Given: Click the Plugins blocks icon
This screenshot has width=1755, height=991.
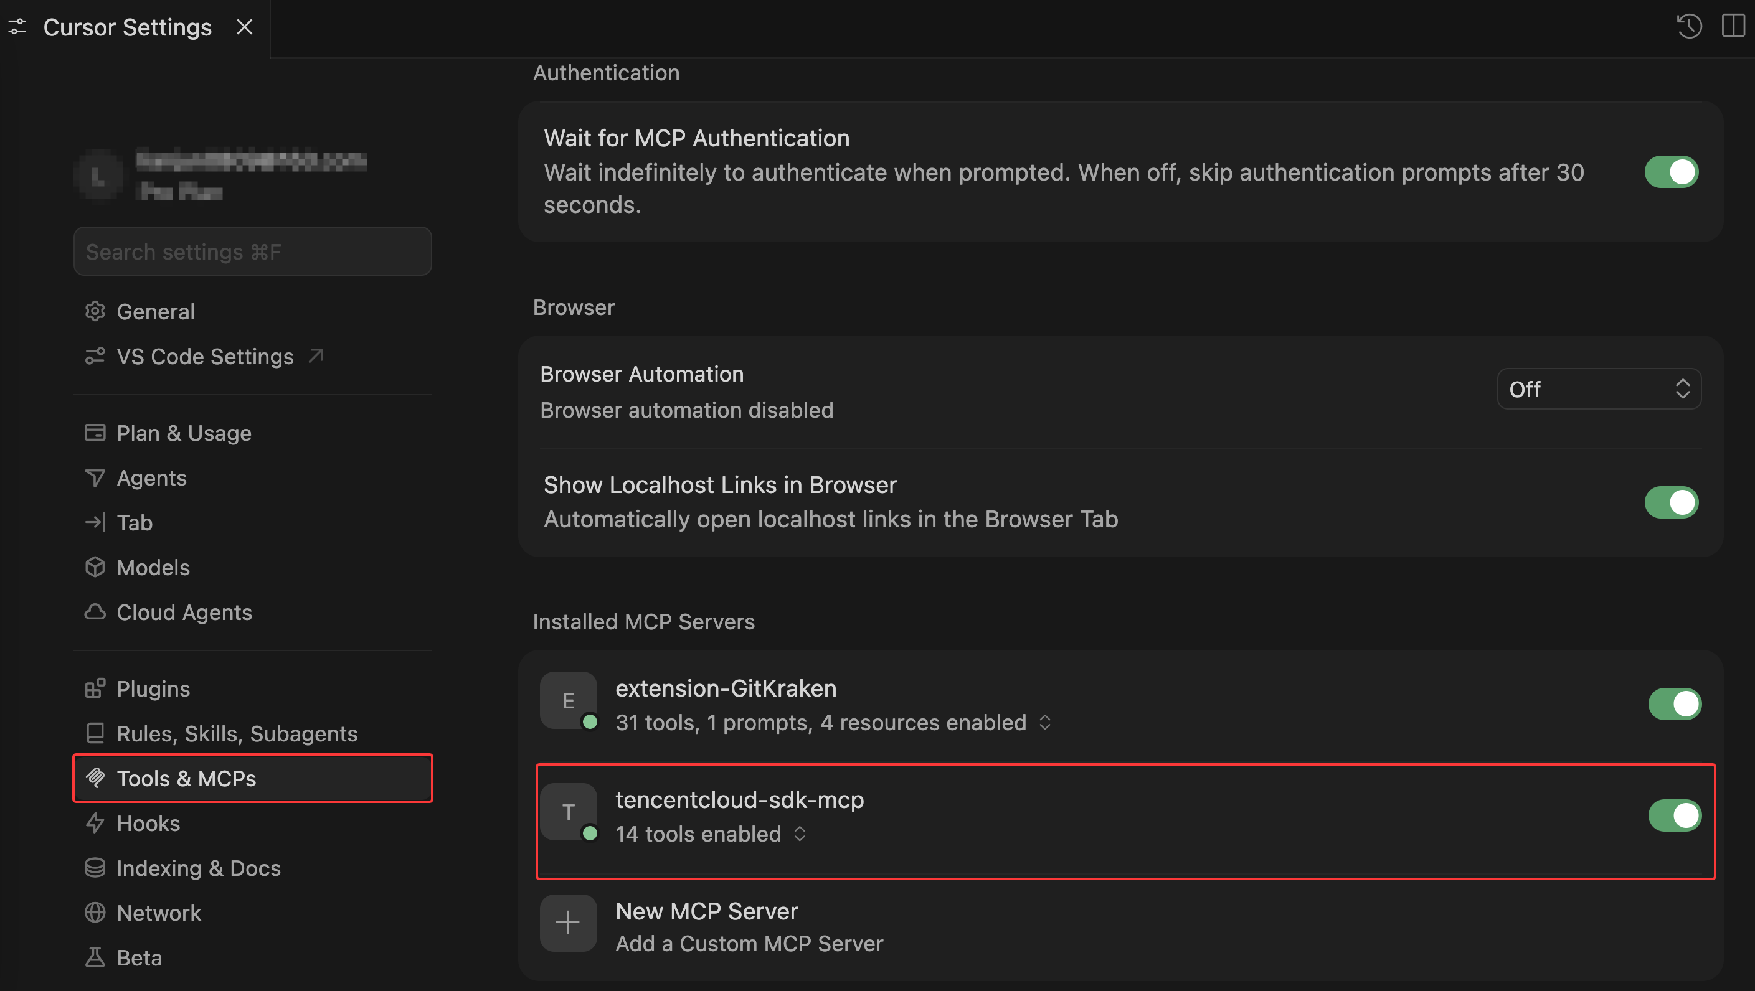Looking at the screenshot, I should [95, 688].
